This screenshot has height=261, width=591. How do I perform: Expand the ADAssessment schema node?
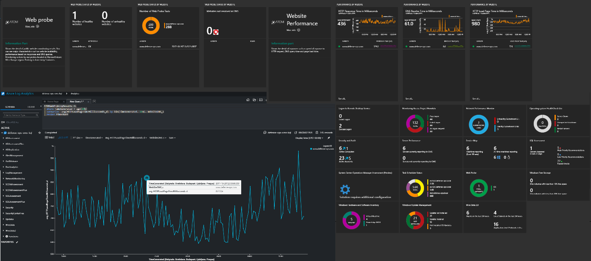[x=3, y=138]
